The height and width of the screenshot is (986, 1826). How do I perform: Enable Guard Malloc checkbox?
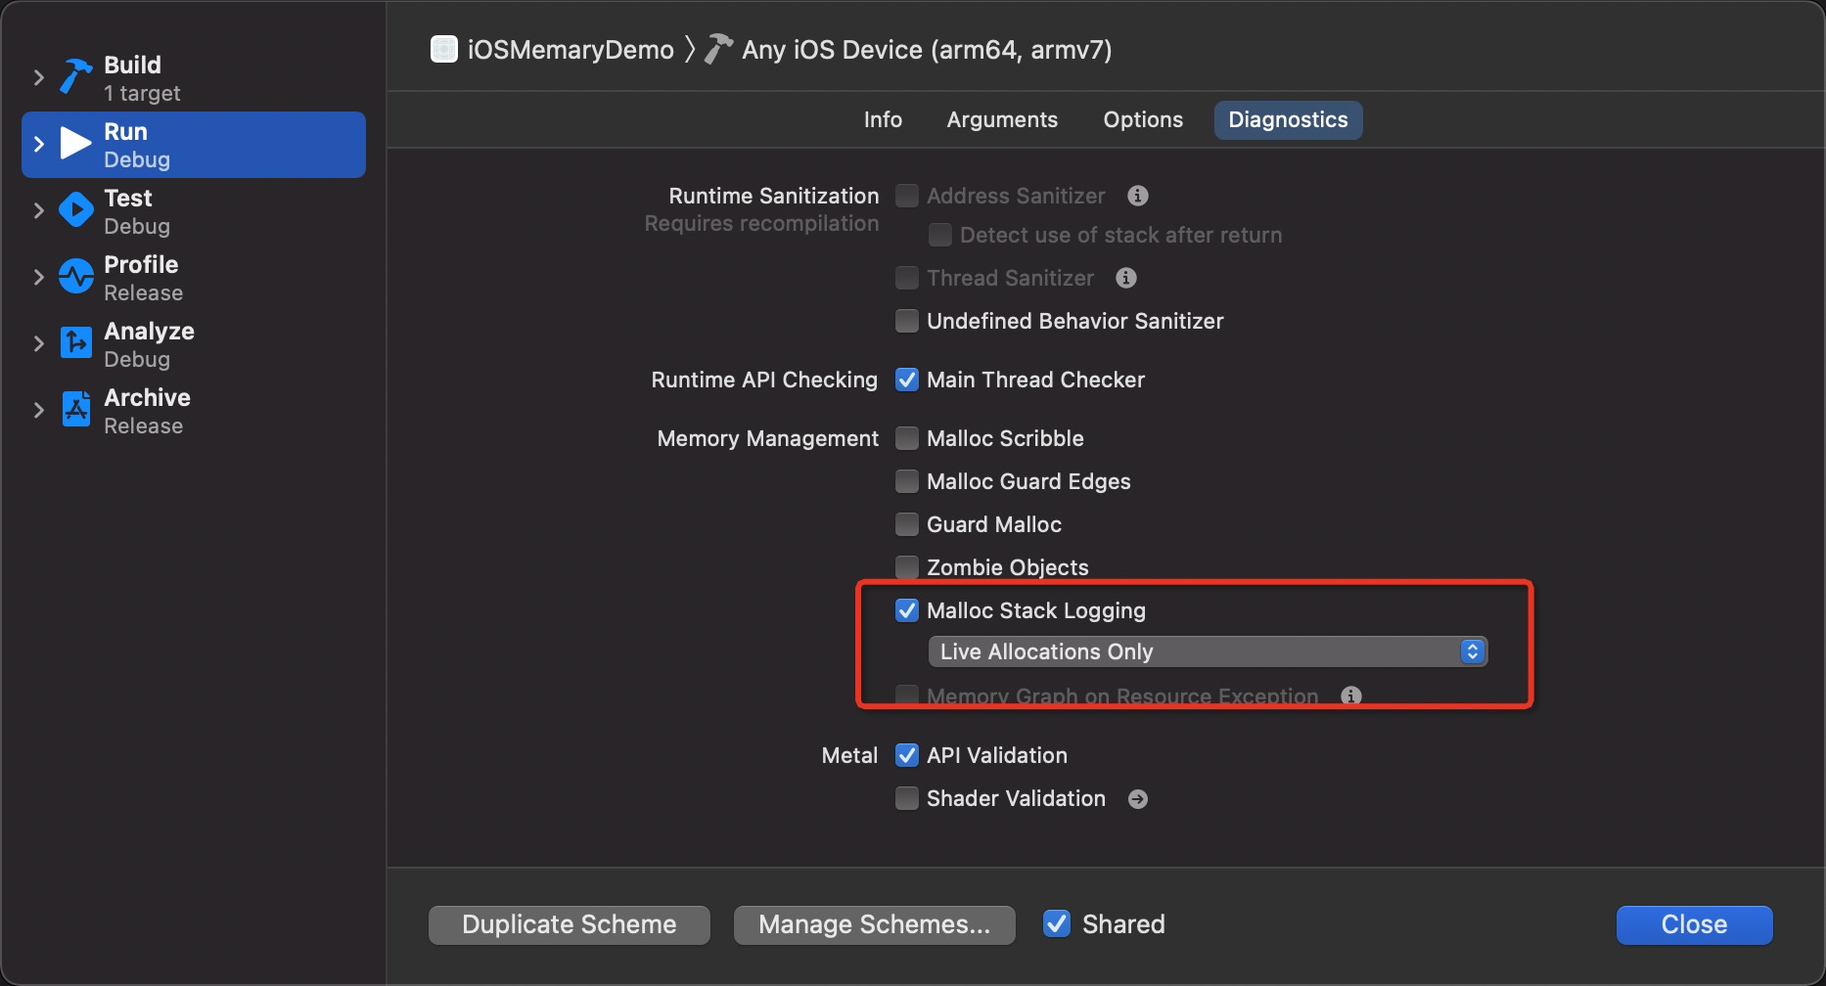(907, 524)
